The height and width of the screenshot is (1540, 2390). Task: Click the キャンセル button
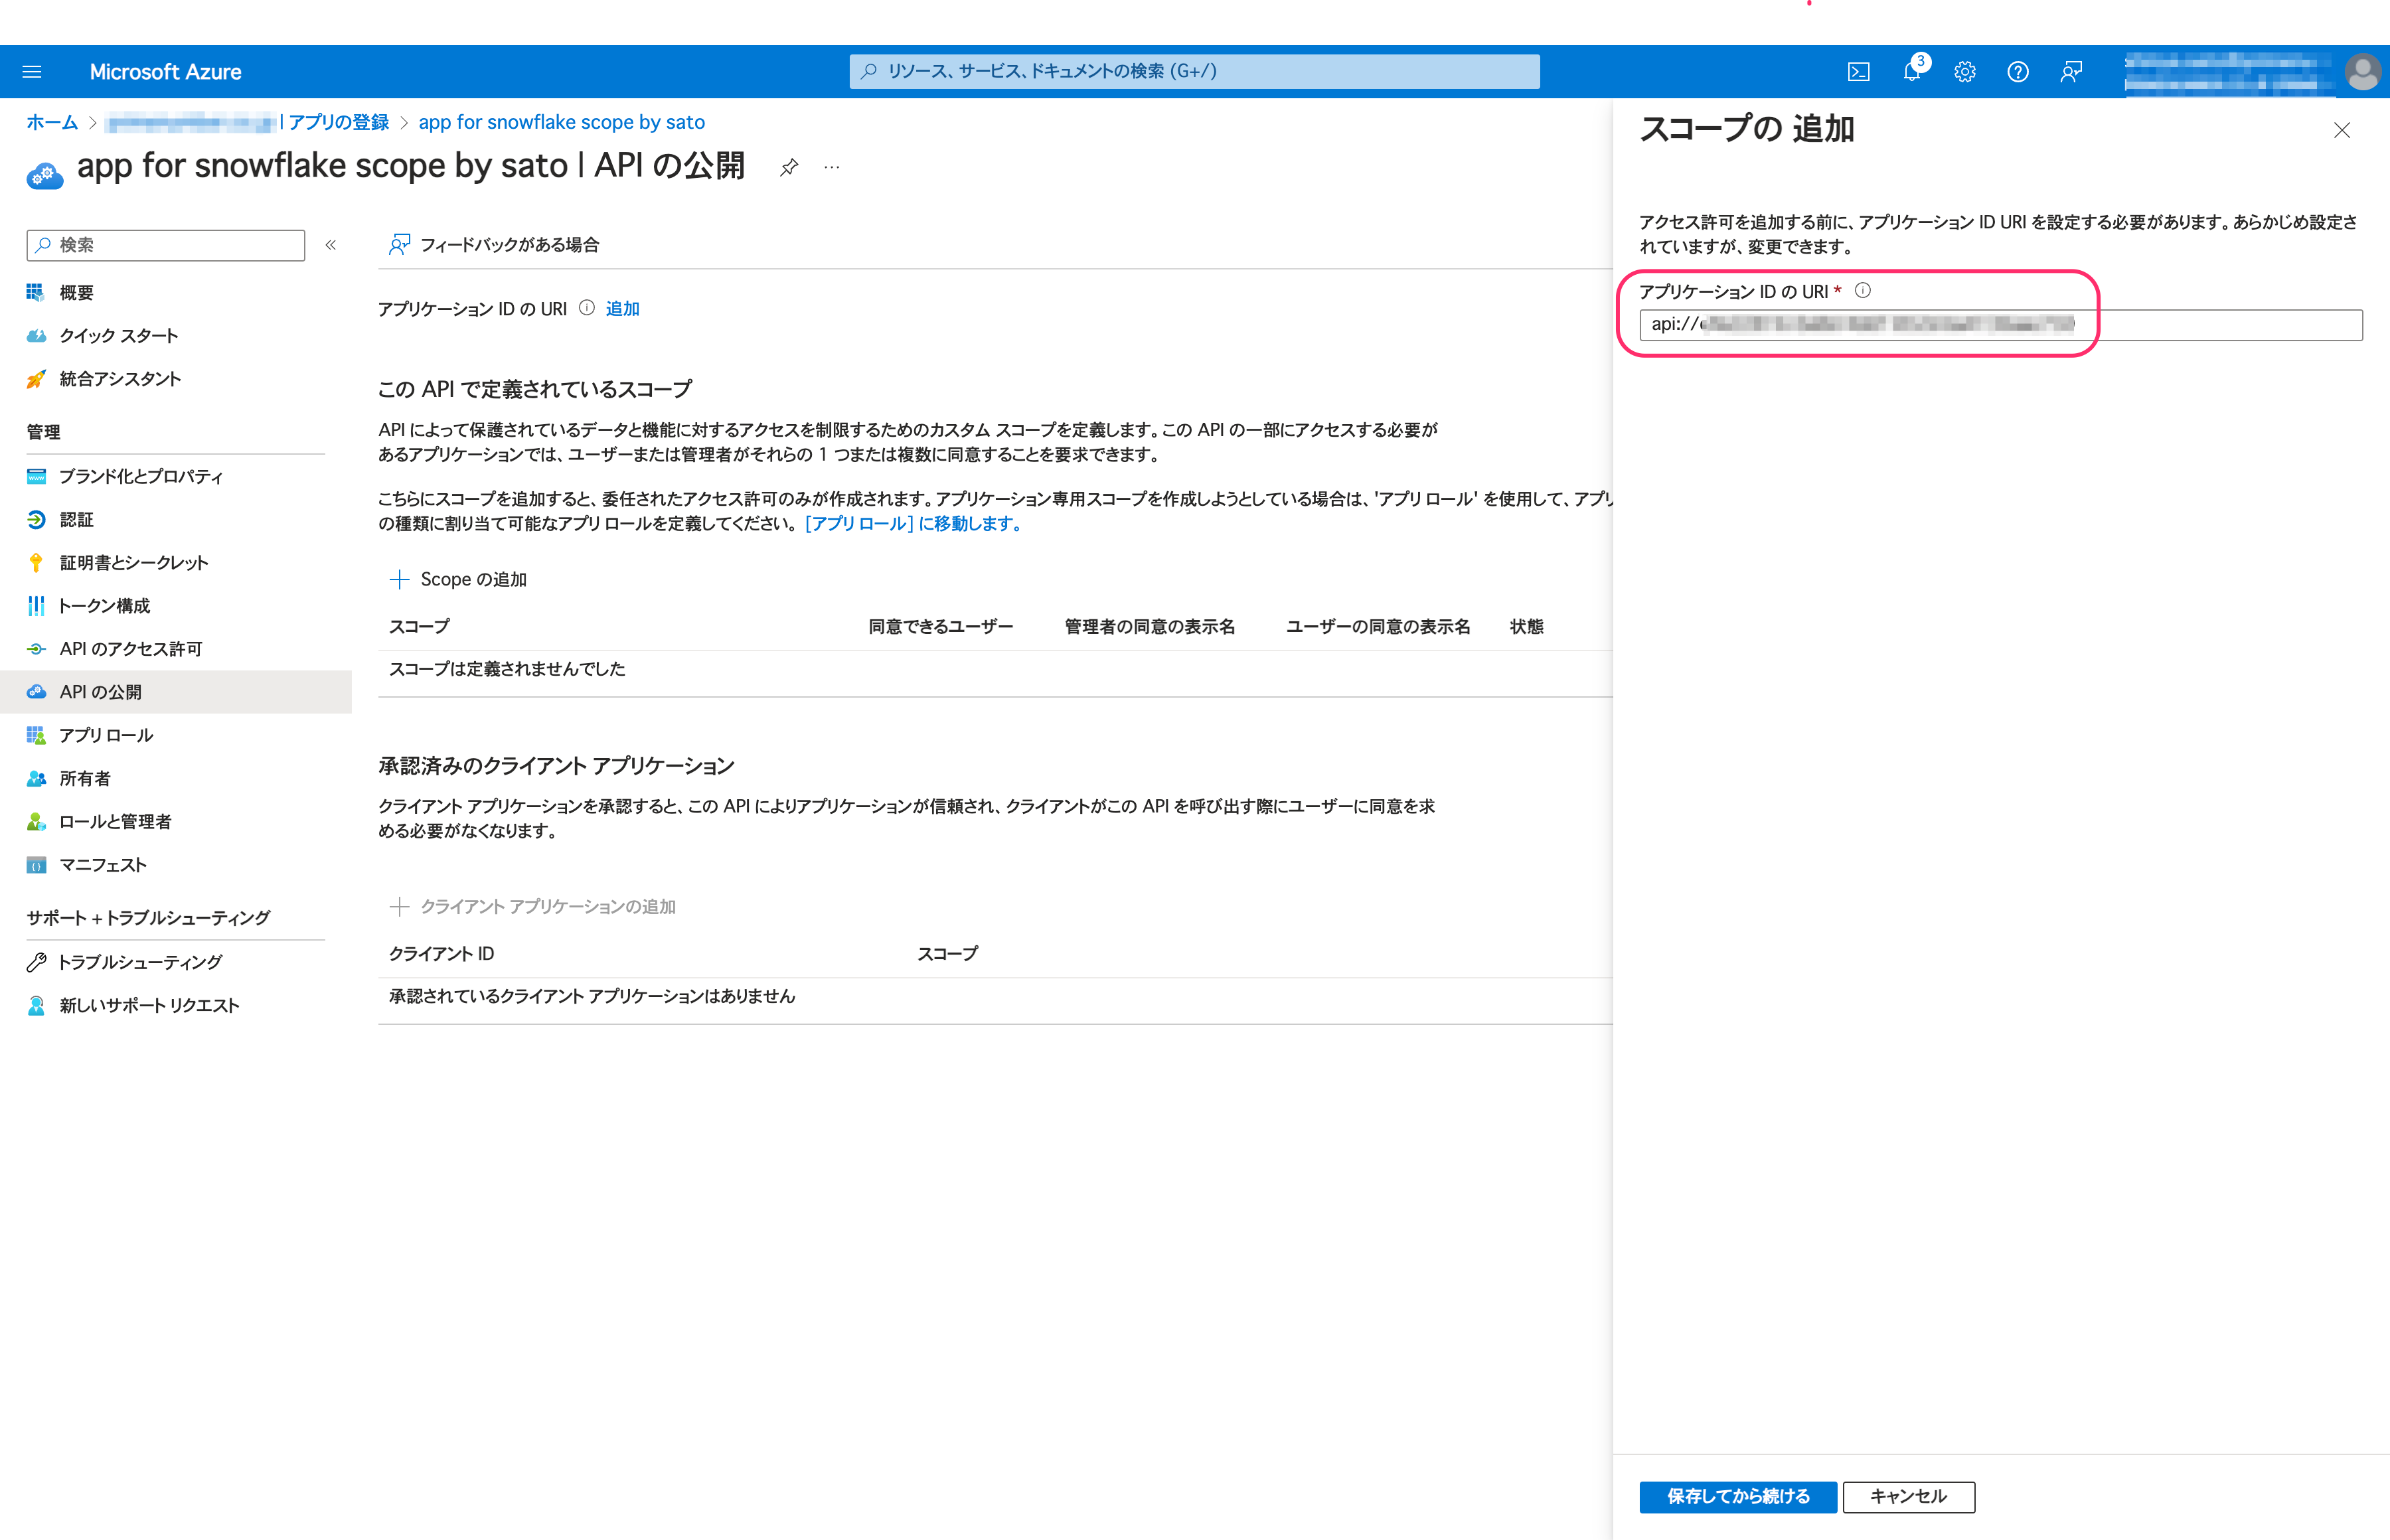coord(1908,1496)
